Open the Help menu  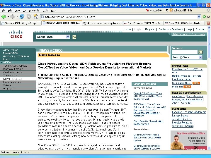53,11
